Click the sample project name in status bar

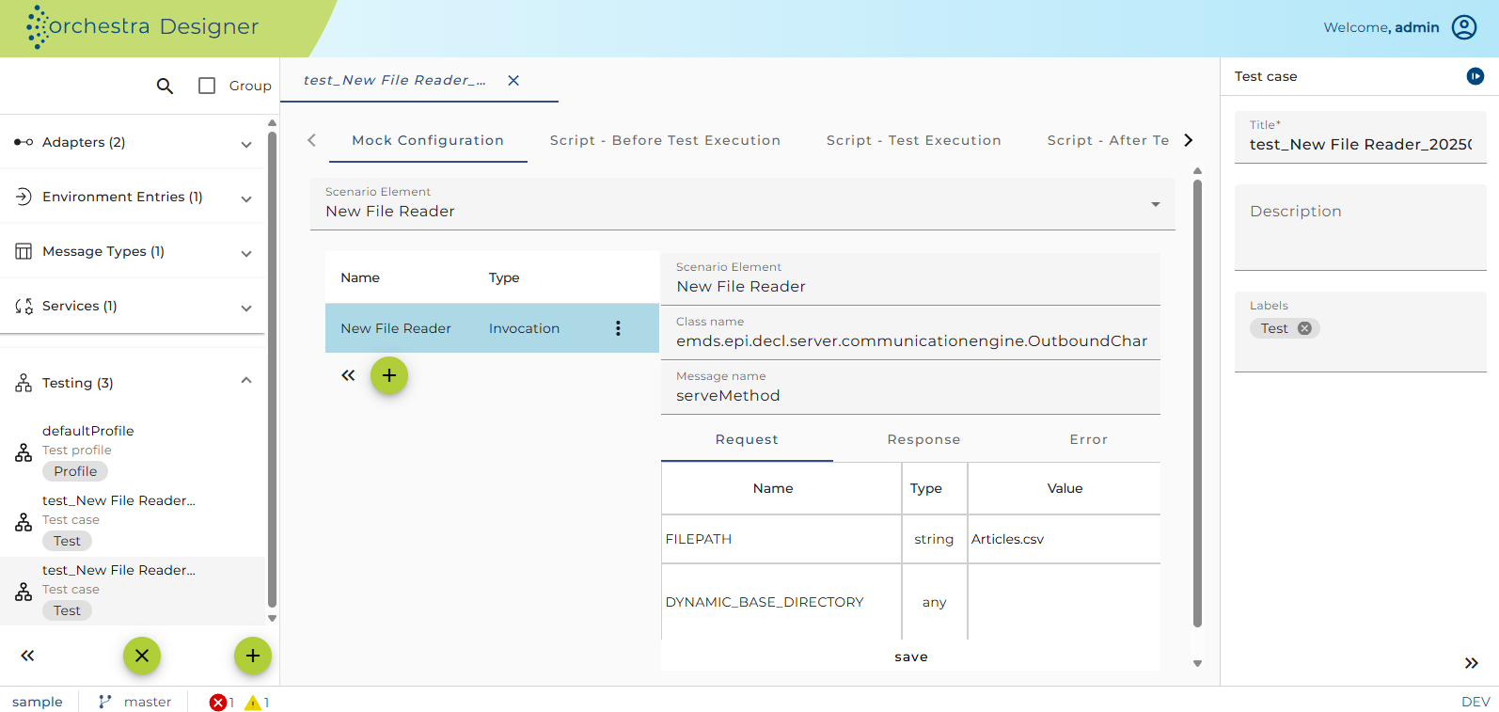click(x=38, y=702)
